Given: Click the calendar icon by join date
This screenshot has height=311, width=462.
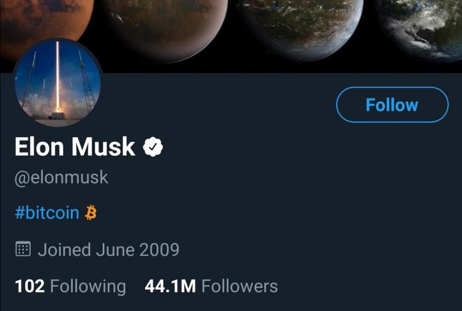Looking at the screenshot, I should (x=23, y=249).
